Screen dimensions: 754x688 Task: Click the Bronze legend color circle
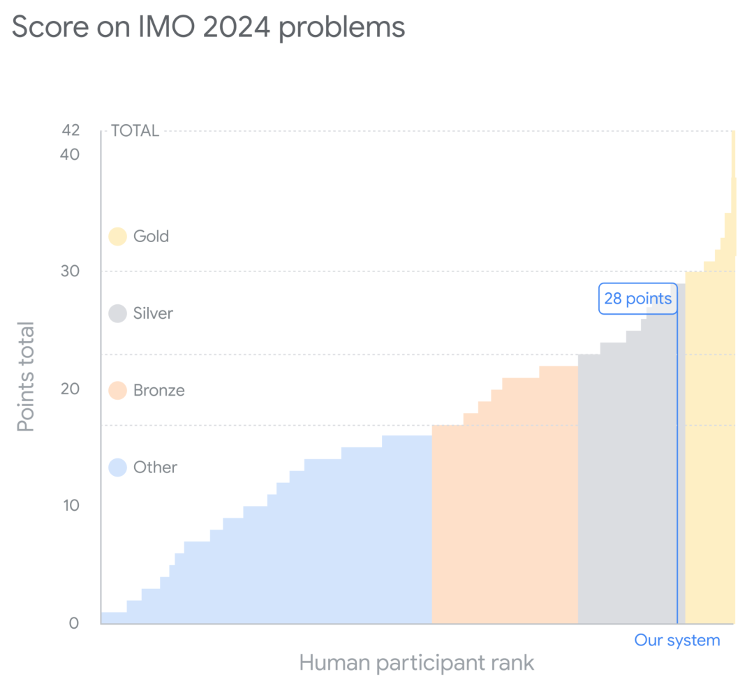click(117, 390)
